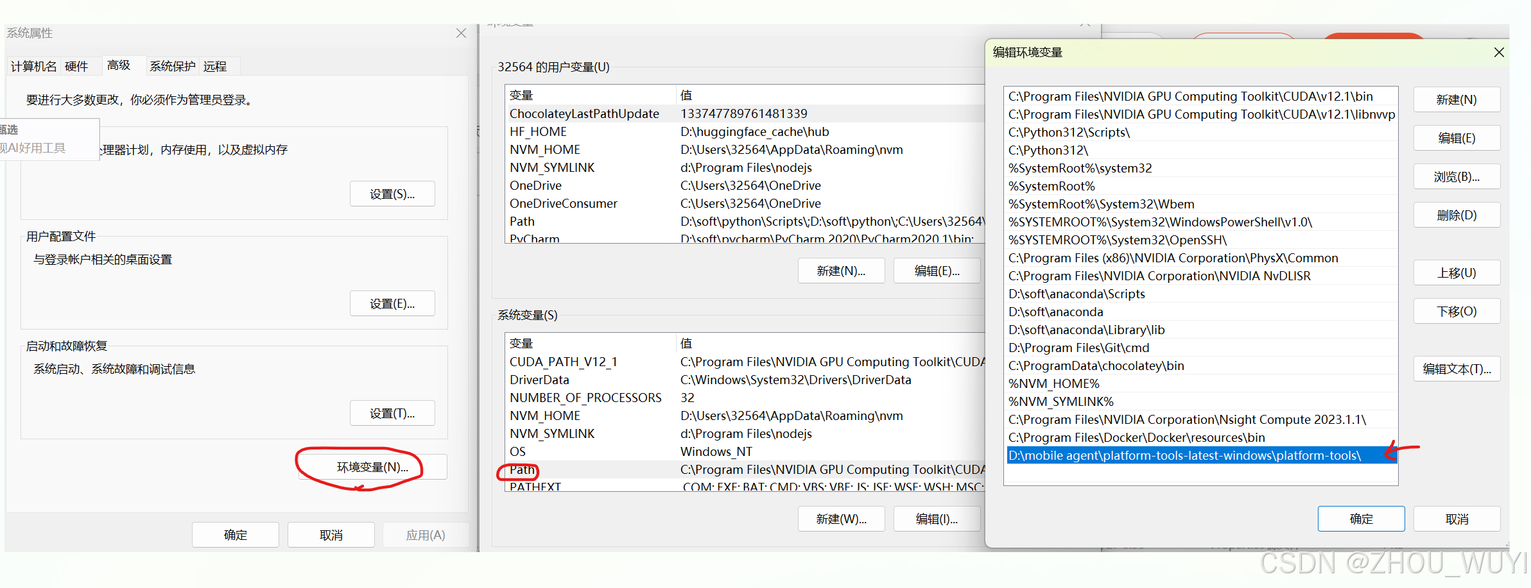
Task: Click 变量 column header in user variables
Action: point(591,95)
